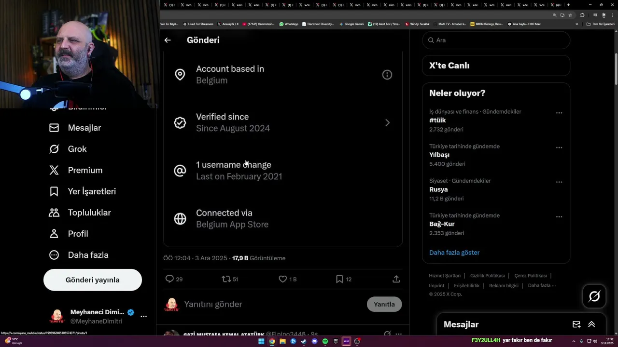Open the Windy: Sıcaklık bookmark

[417, 24]
